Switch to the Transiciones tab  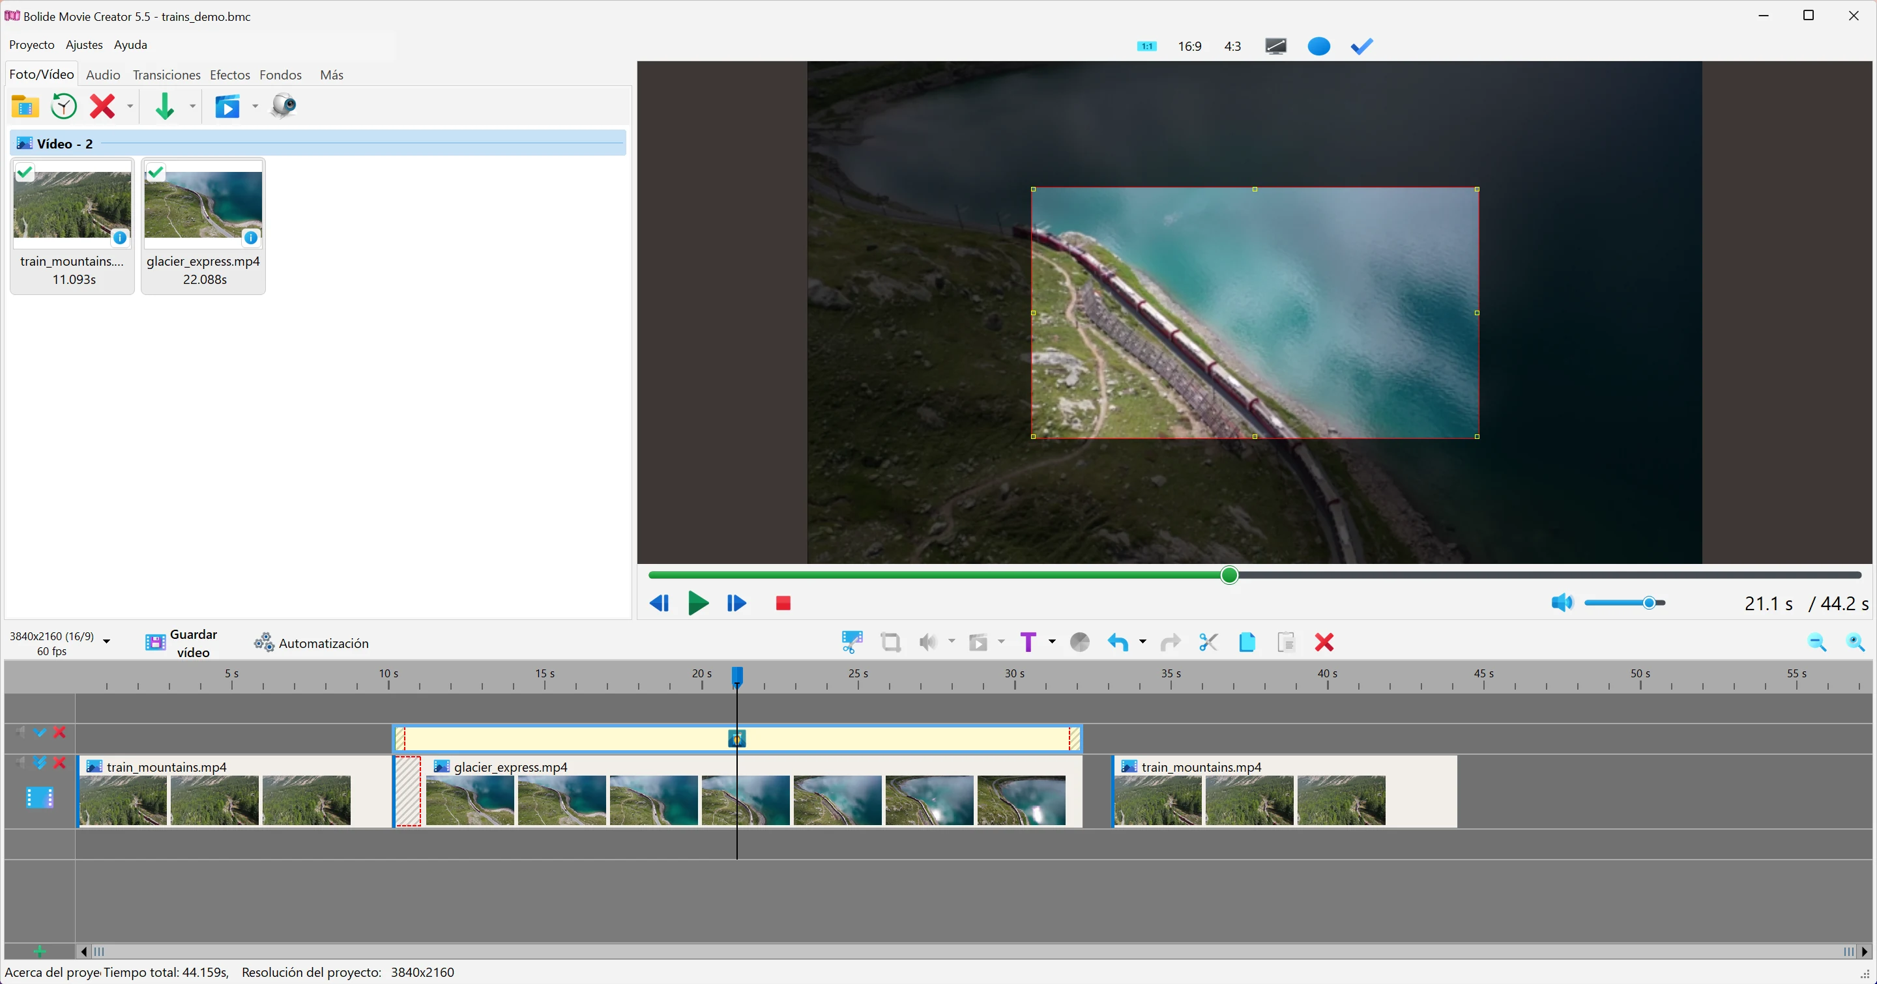(x=166, y=75)
